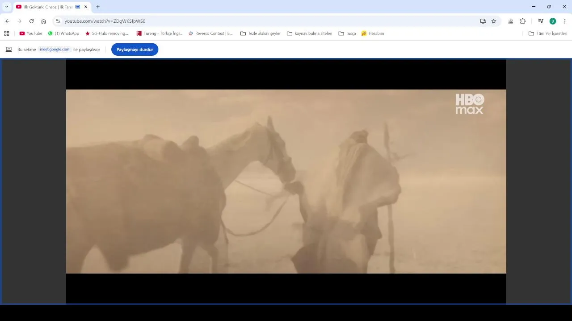The width and height of the screenshot is (572, 321).
Task: Open YouTube bookmark
Action: [x=31, y=33]
